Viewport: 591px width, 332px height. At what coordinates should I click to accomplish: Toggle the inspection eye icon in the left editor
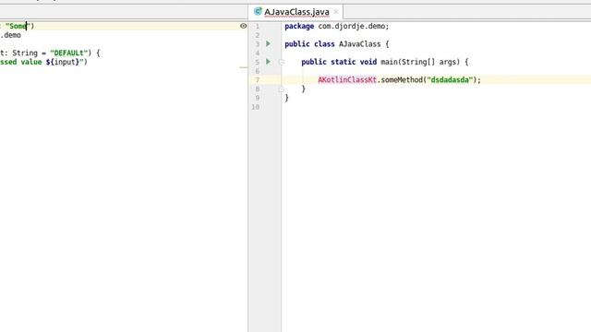(244, 26)
